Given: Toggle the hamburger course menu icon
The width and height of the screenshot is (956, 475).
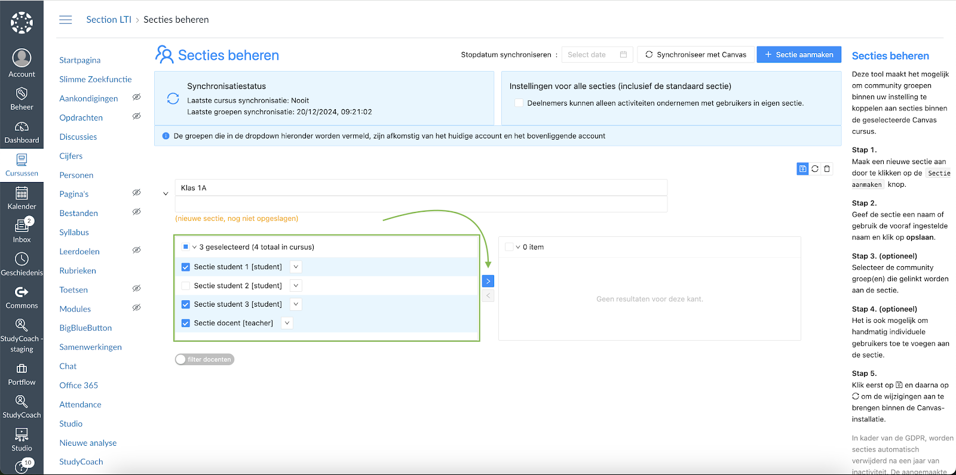Looking at the screenshot, I should click(66, 20).
